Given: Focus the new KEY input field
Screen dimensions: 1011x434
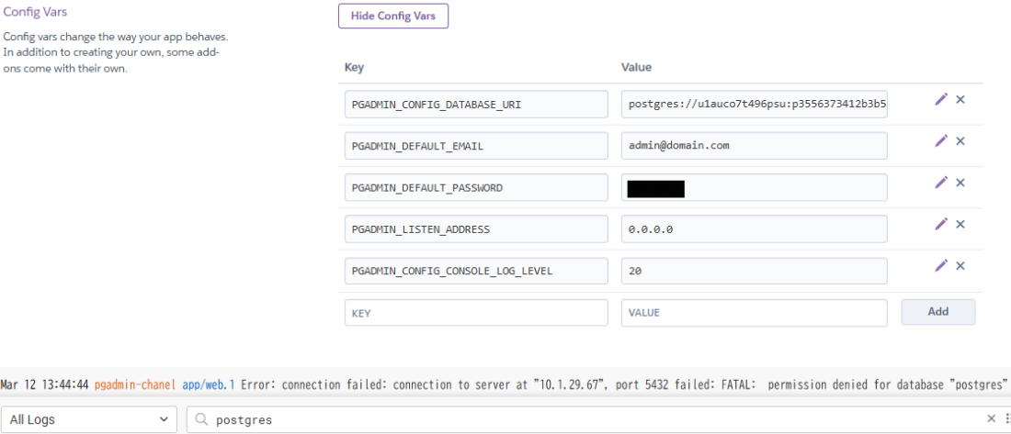Looking at the screenshot, I should (476, 313).
